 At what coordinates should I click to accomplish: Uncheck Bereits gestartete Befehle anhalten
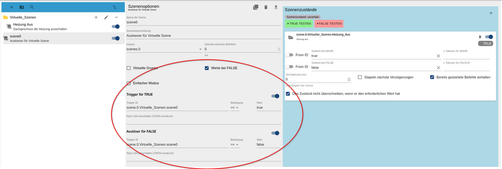tap(433, 77)
